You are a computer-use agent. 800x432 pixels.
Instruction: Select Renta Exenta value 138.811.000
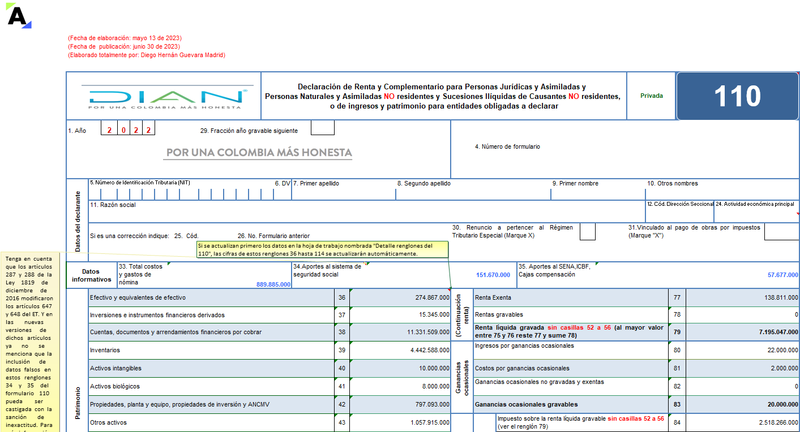pyautogui.click(x=742, y=297)
